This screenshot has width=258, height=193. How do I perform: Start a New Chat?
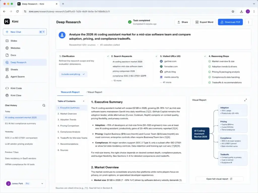[25, 32]
